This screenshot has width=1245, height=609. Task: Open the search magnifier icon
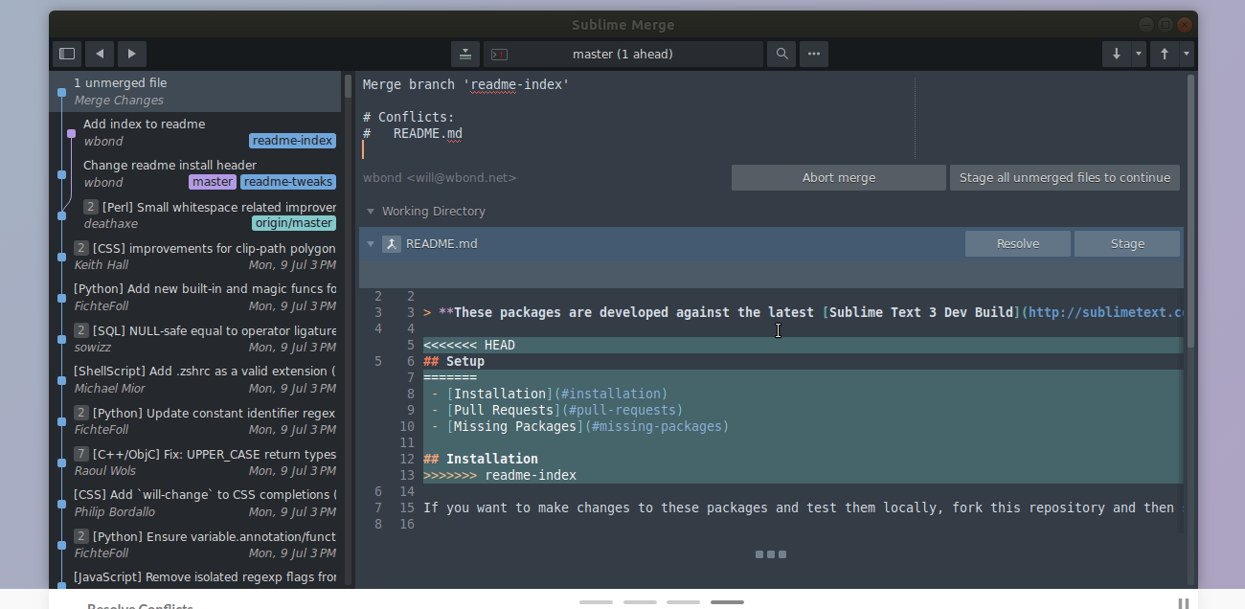coord(781,54)
